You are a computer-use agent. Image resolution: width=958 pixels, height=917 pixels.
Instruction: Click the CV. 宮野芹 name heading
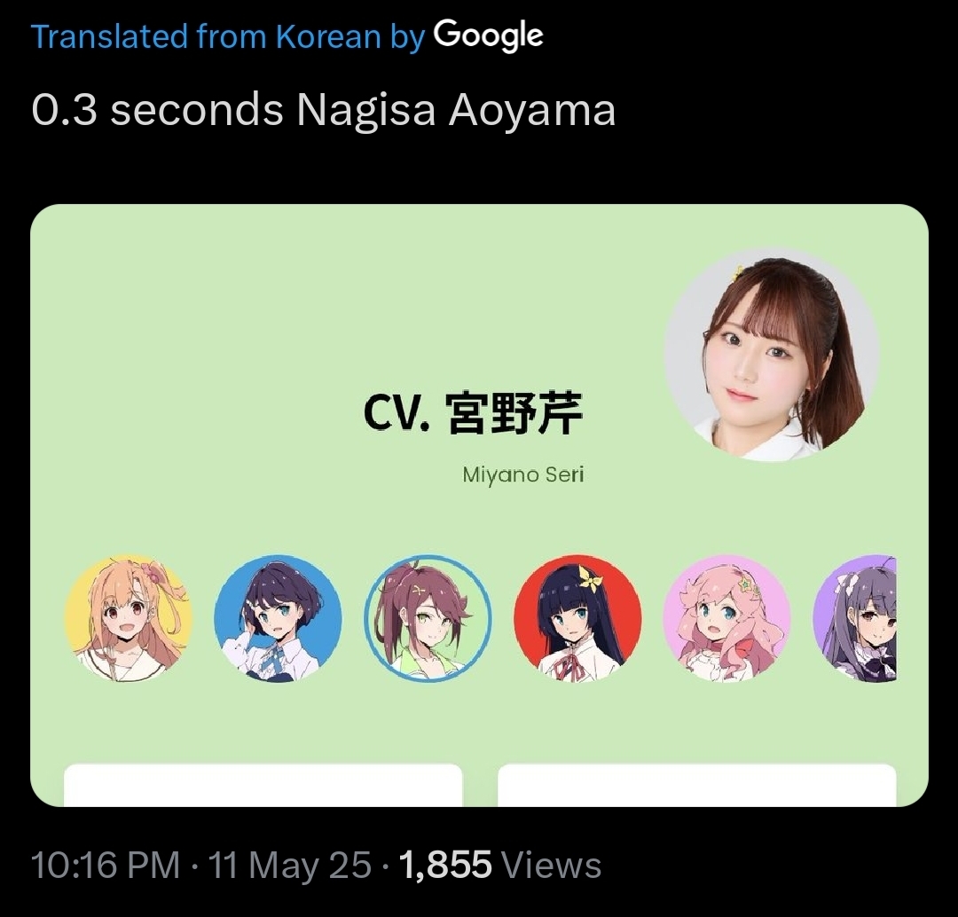474,412
